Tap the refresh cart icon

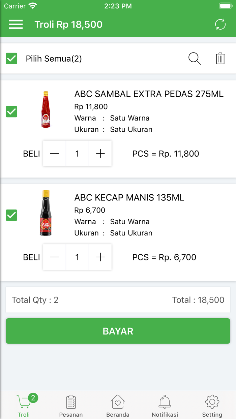(220, 24)
